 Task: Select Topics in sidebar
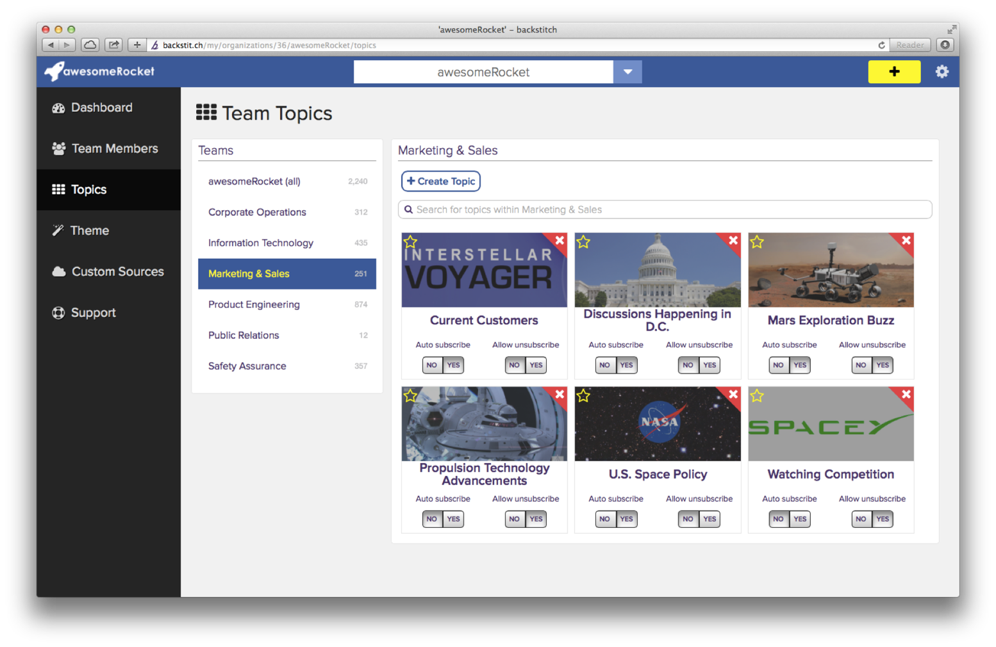coord(108,190)
